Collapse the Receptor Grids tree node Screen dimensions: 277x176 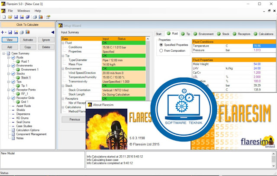9,98
